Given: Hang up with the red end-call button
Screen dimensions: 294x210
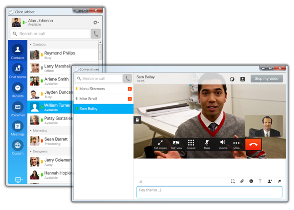Looking at the screenshot, I should tap(253, 144).
